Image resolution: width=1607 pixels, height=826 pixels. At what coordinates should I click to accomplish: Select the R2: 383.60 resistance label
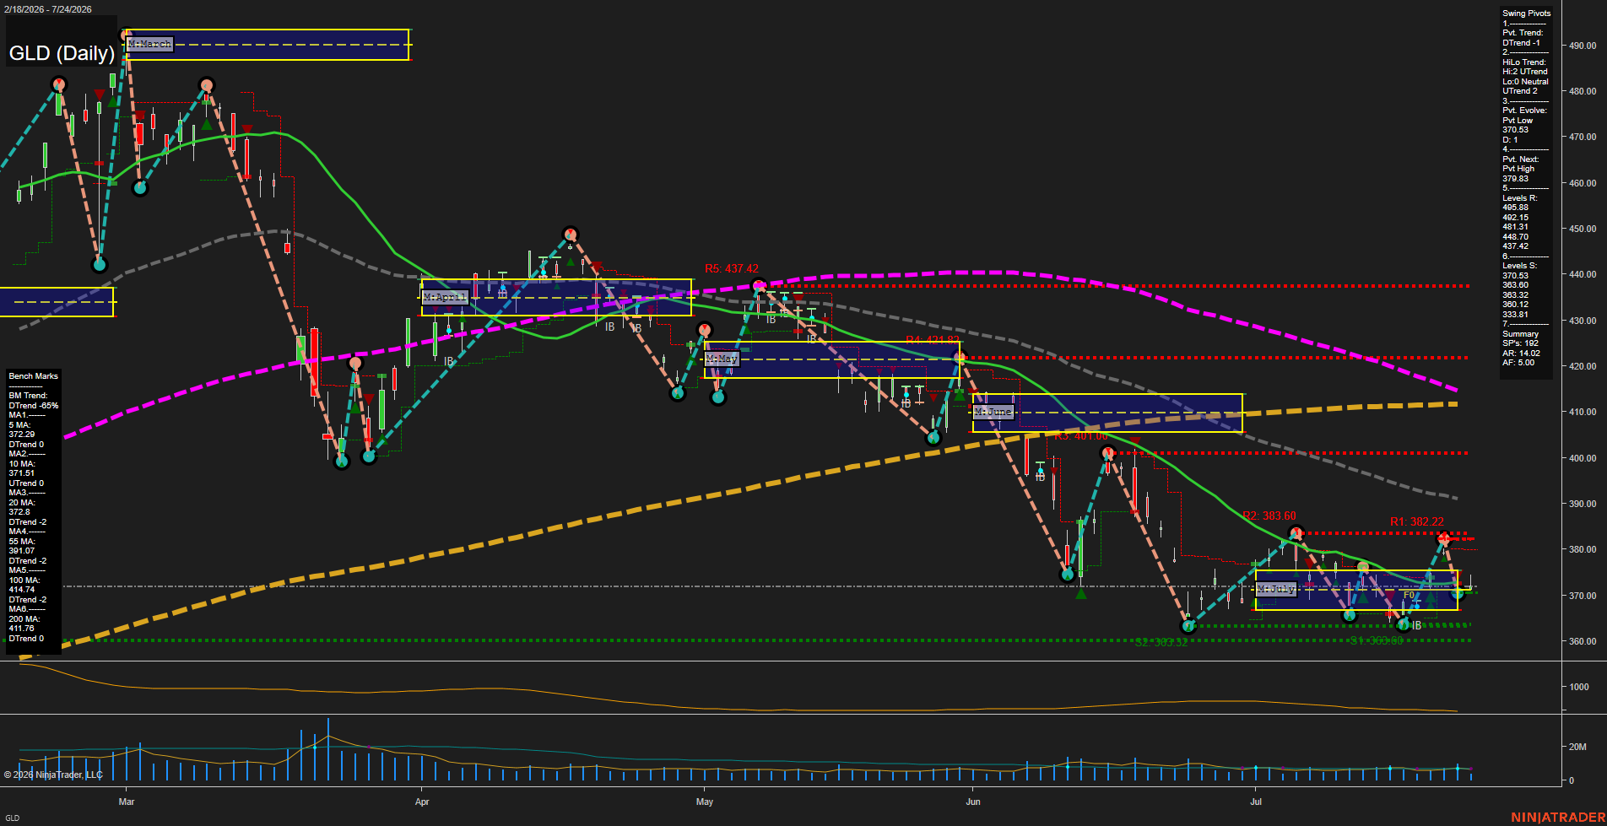coord(1269,516)
